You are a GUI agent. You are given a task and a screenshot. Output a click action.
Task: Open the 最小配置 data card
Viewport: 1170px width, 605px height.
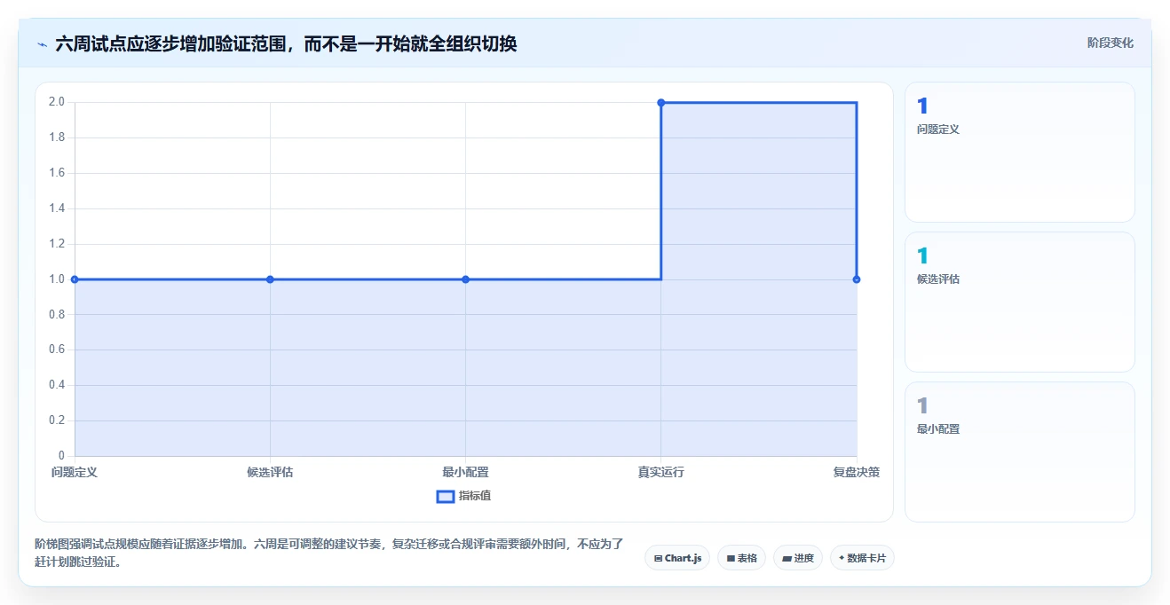pyautogui.click(x=1019, y=452)
